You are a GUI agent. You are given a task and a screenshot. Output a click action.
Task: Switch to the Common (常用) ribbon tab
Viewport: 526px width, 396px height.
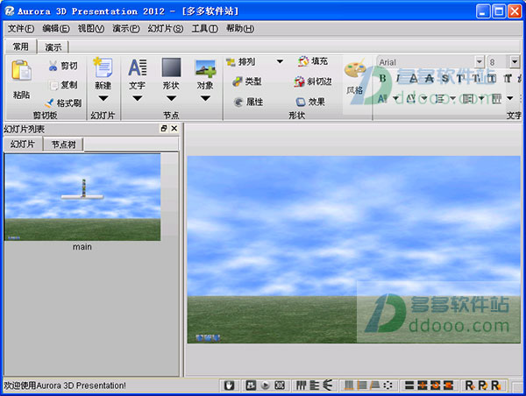click(21, 46)
